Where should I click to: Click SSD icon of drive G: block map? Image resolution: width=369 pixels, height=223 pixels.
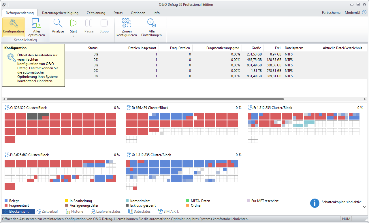coord(129,155)
